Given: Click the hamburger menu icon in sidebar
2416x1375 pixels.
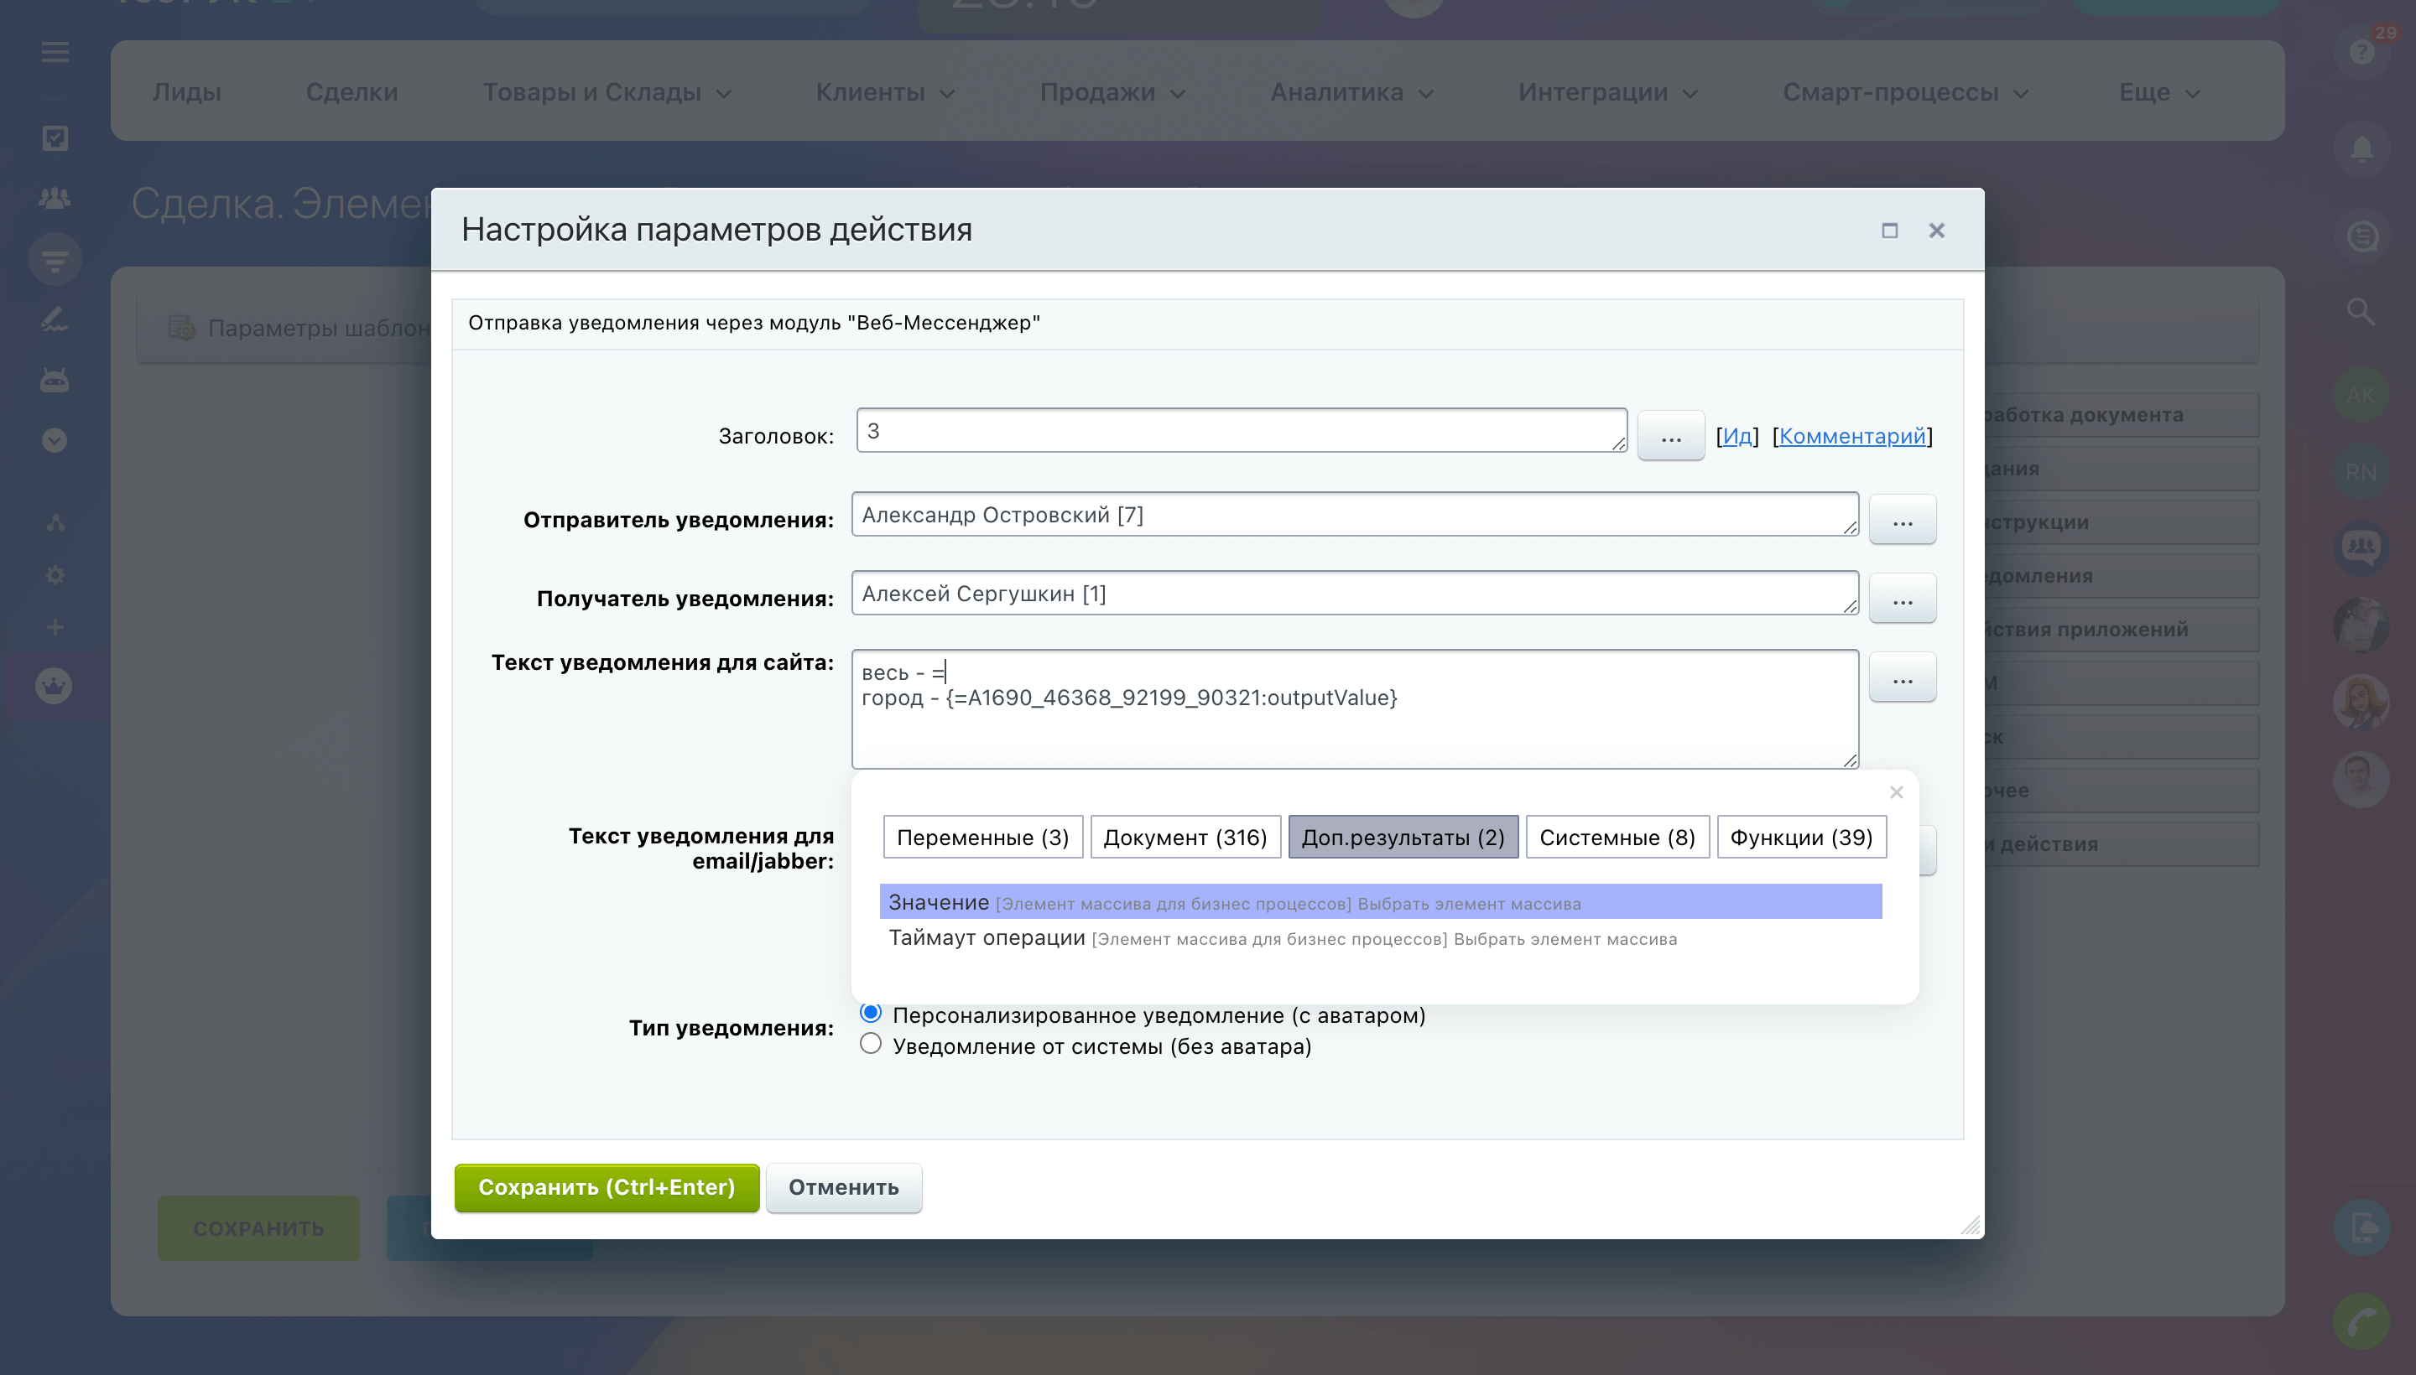Looking at the screenshot, I should coord(55,53).
